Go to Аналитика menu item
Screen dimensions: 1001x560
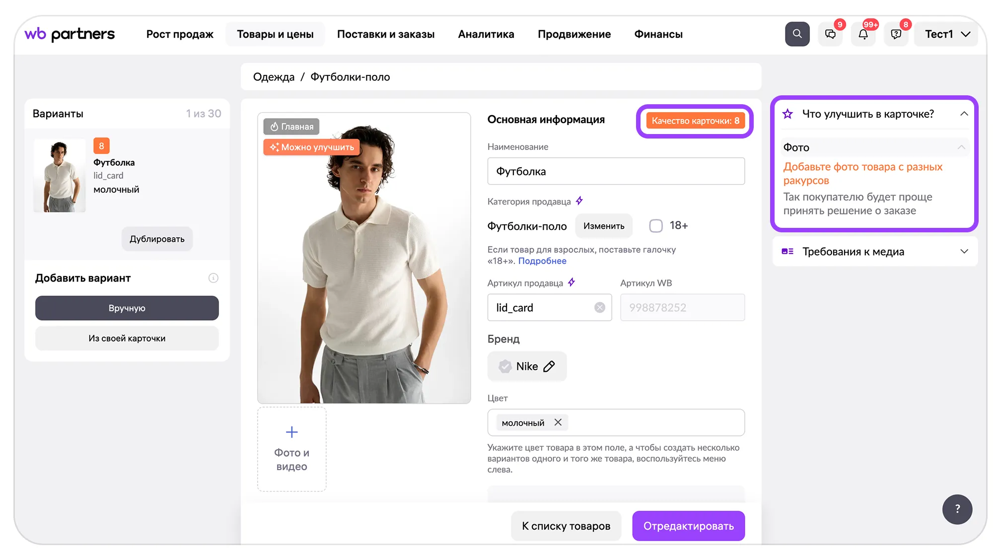pos(486,34)
